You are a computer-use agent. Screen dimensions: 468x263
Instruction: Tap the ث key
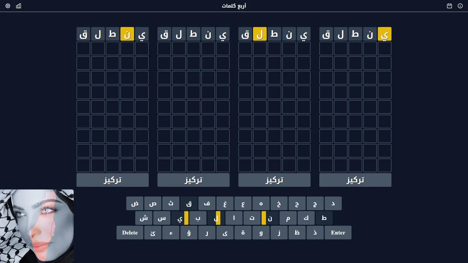[x=171, y=203]
